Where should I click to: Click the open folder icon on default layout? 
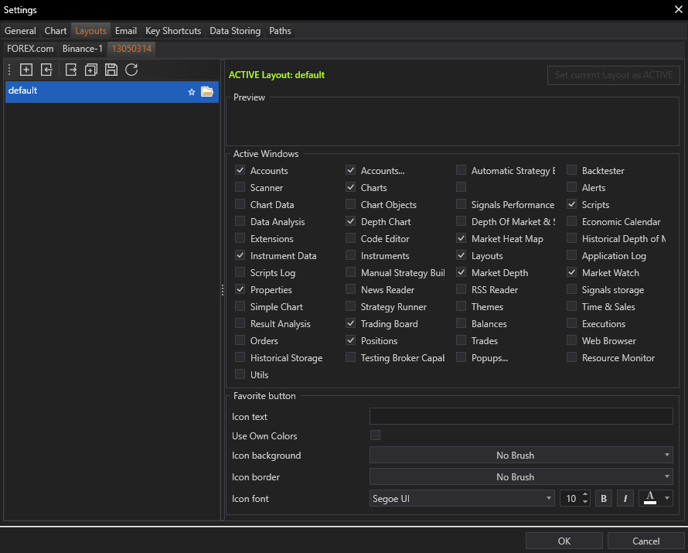(x=207, y=92)
